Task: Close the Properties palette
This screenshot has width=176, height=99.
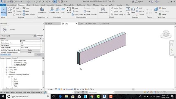Action: click(x=43, y=24)
